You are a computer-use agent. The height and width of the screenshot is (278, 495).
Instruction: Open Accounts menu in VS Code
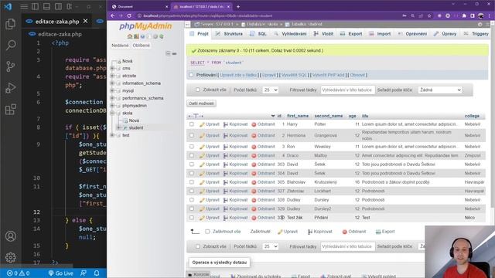point(10,236)
